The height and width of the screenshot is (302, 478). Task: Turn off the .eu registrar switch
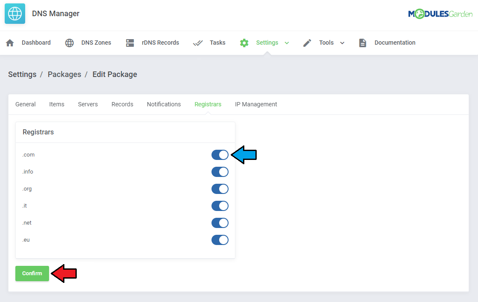220,240
